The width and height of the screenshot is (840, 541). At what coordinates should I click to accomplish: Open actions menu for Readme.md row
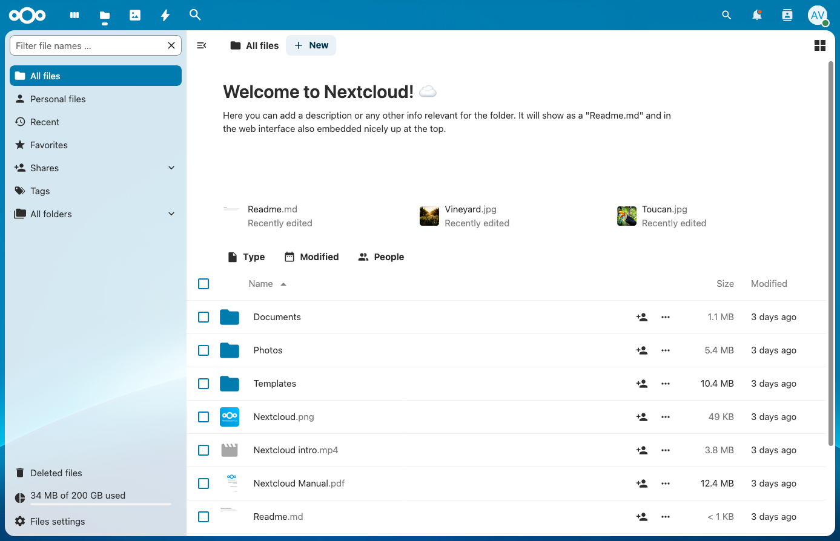point(666,517)
